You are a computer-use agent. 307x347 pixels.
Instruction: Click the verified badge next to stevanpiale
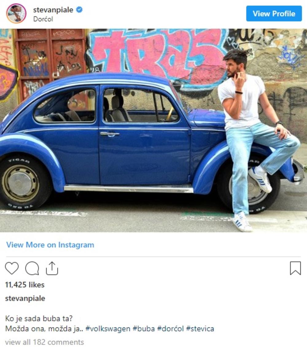click(80, 10)
